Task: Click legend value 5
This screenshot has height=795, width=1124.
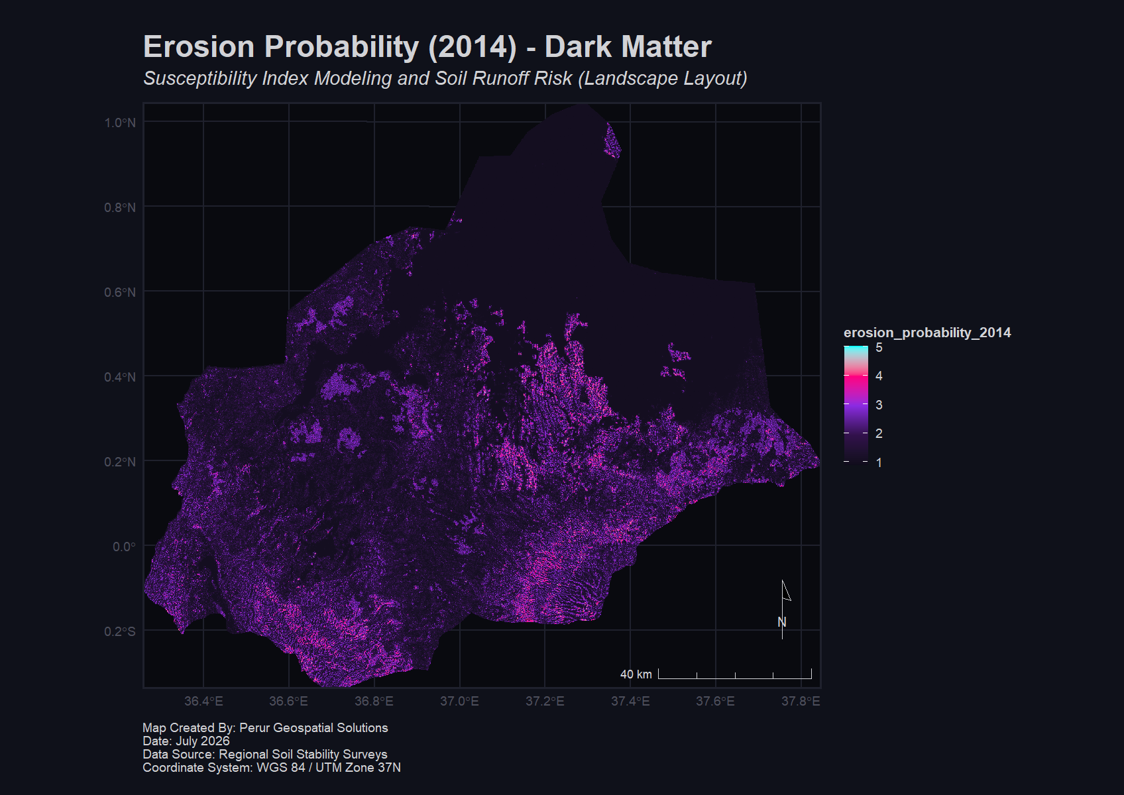Action: [x=879, y=348]
